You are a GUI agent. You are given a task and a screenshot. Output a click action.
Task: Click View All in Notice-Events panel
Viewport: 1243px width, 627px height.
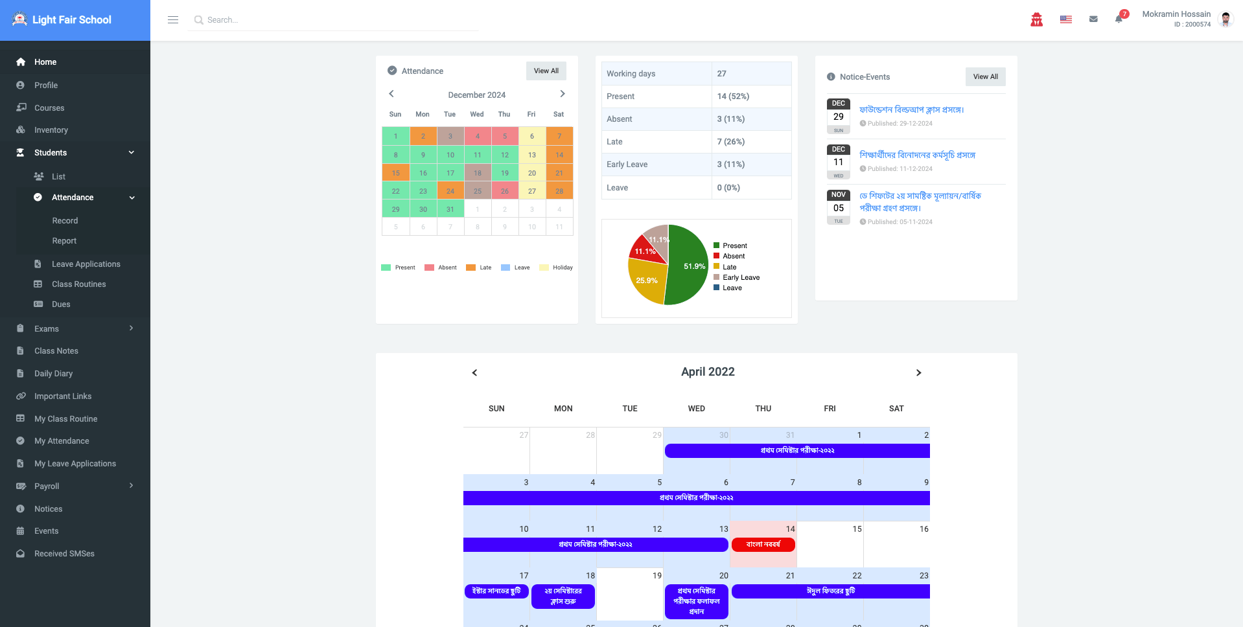pos(985,76)
